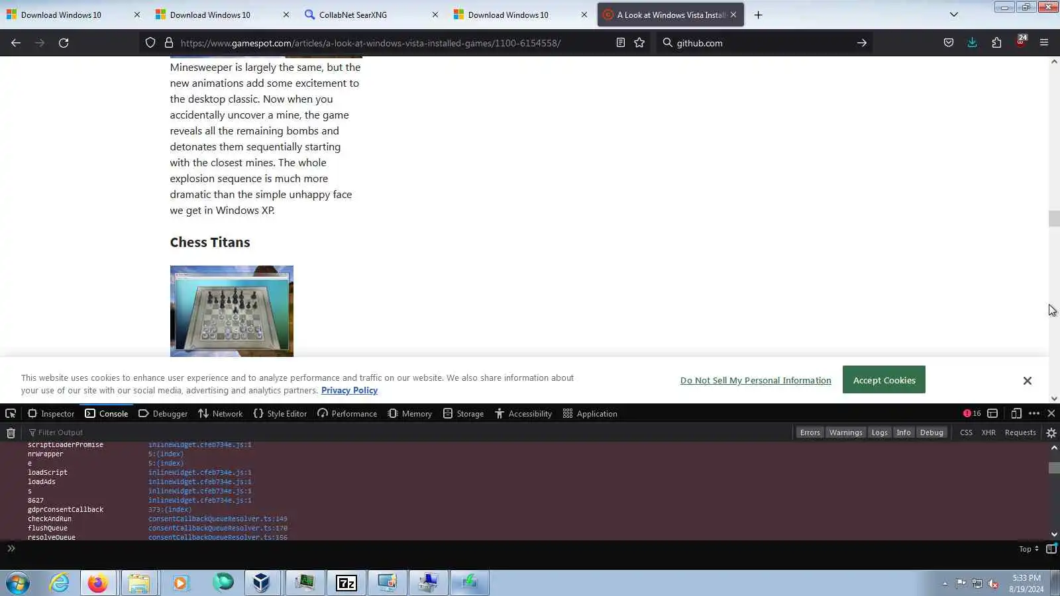The width and height of the screenshot is (1060, 596).
Task: Open the Top context selector
Action: pos(1028,549)
